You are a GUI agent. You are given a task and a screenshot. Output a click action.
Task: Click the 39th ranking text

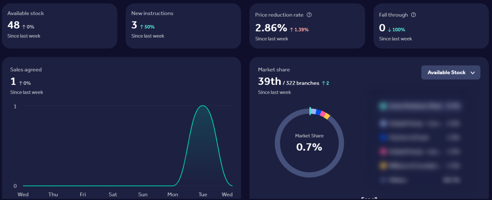pos(269,82)
